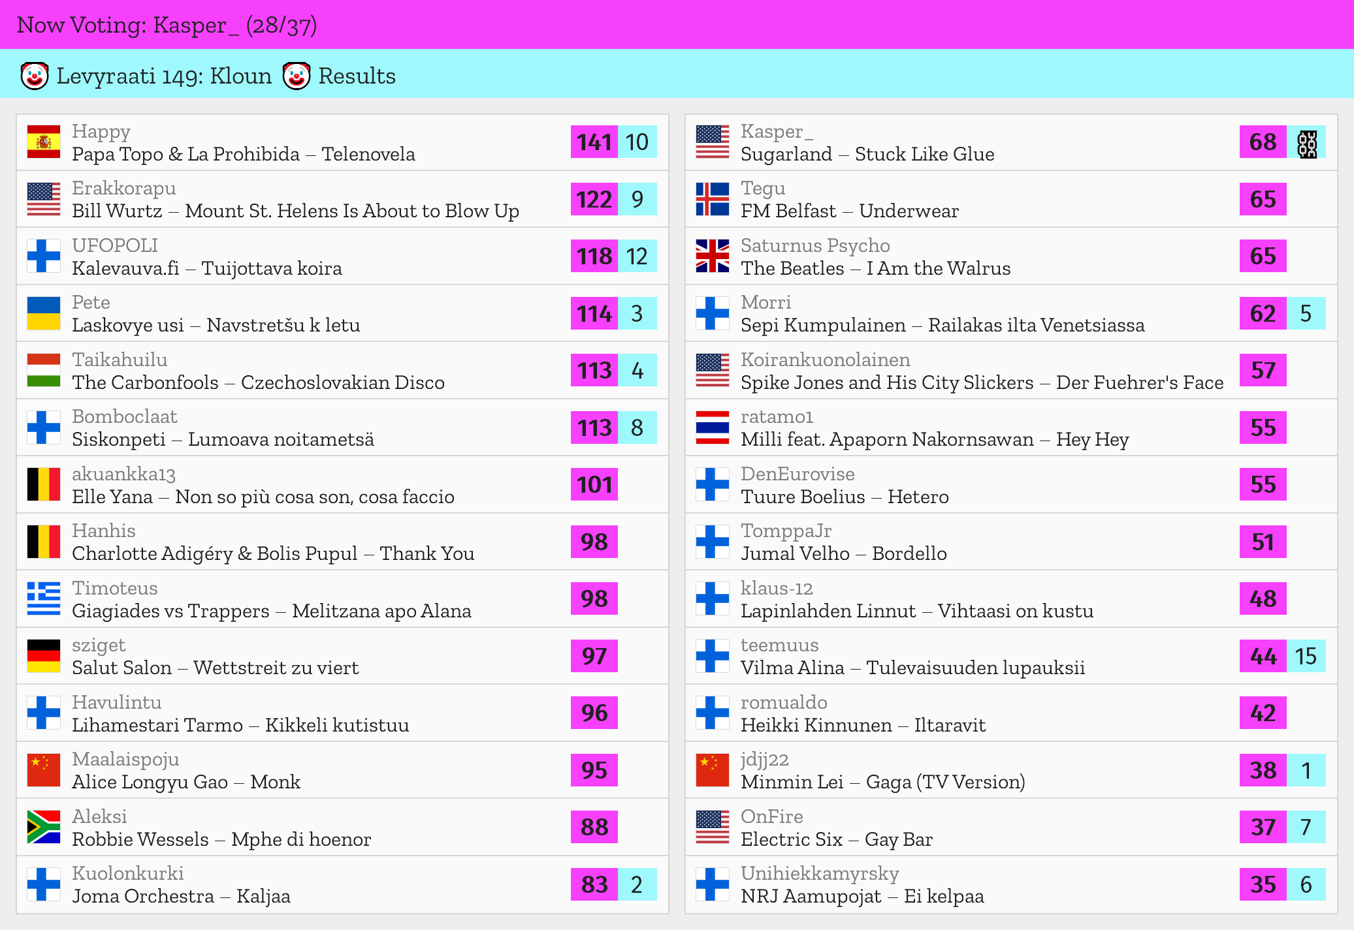Click the 141 score for Telenovela
Image resolution: width=1354 pixels, height=930 pixels.
coord(594,142)
